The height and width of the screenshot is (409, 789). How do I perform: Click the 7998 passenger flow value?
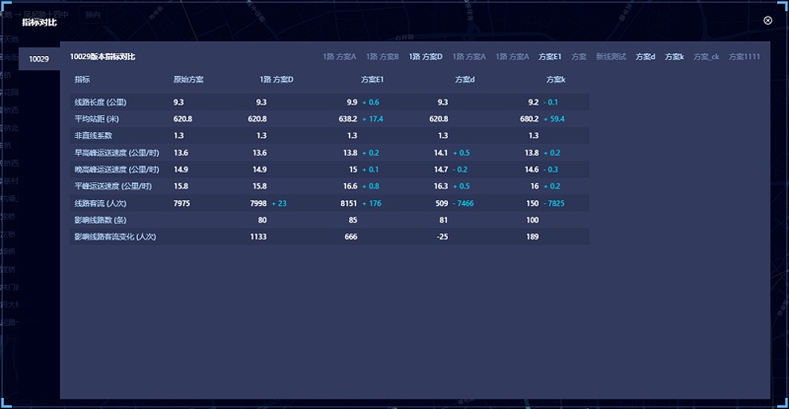(x=258, y=203)
